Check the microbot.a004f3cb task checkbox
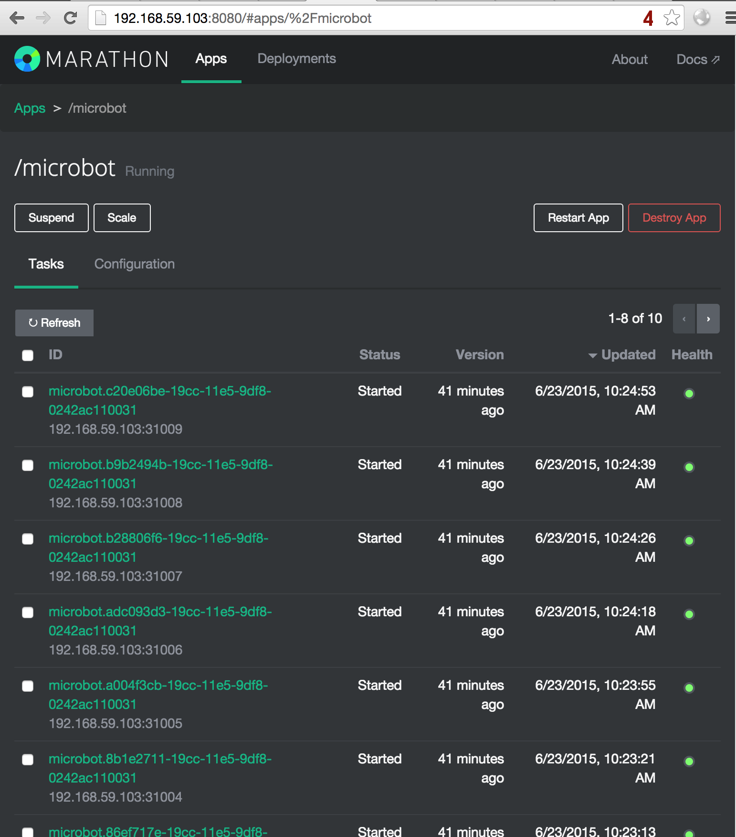The image size is (736, 837). [x=28, y=686]
